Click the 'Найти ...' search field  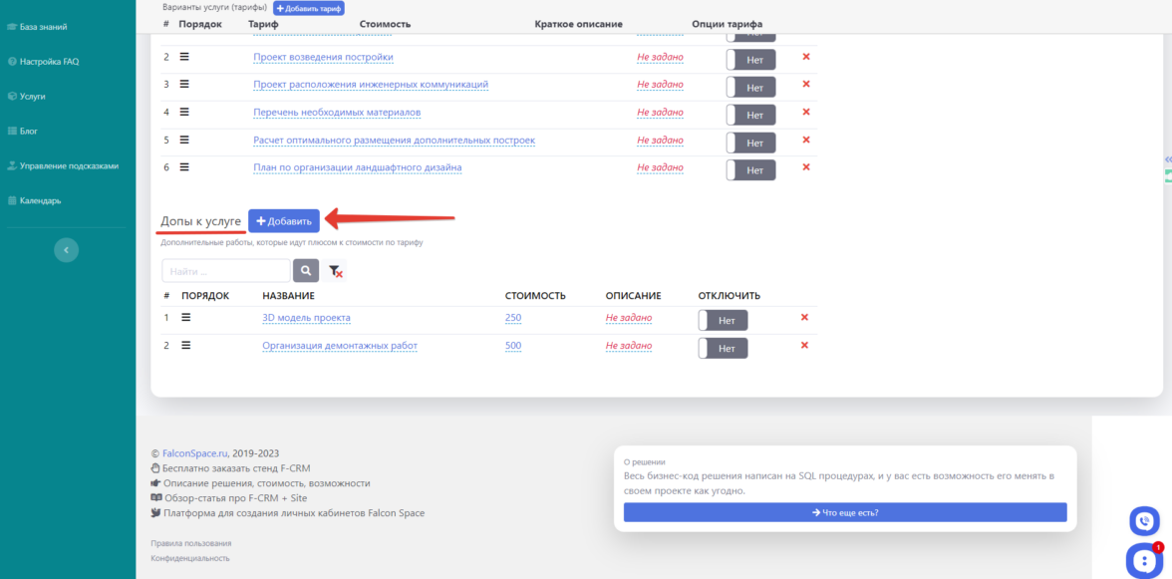(226, 270)
